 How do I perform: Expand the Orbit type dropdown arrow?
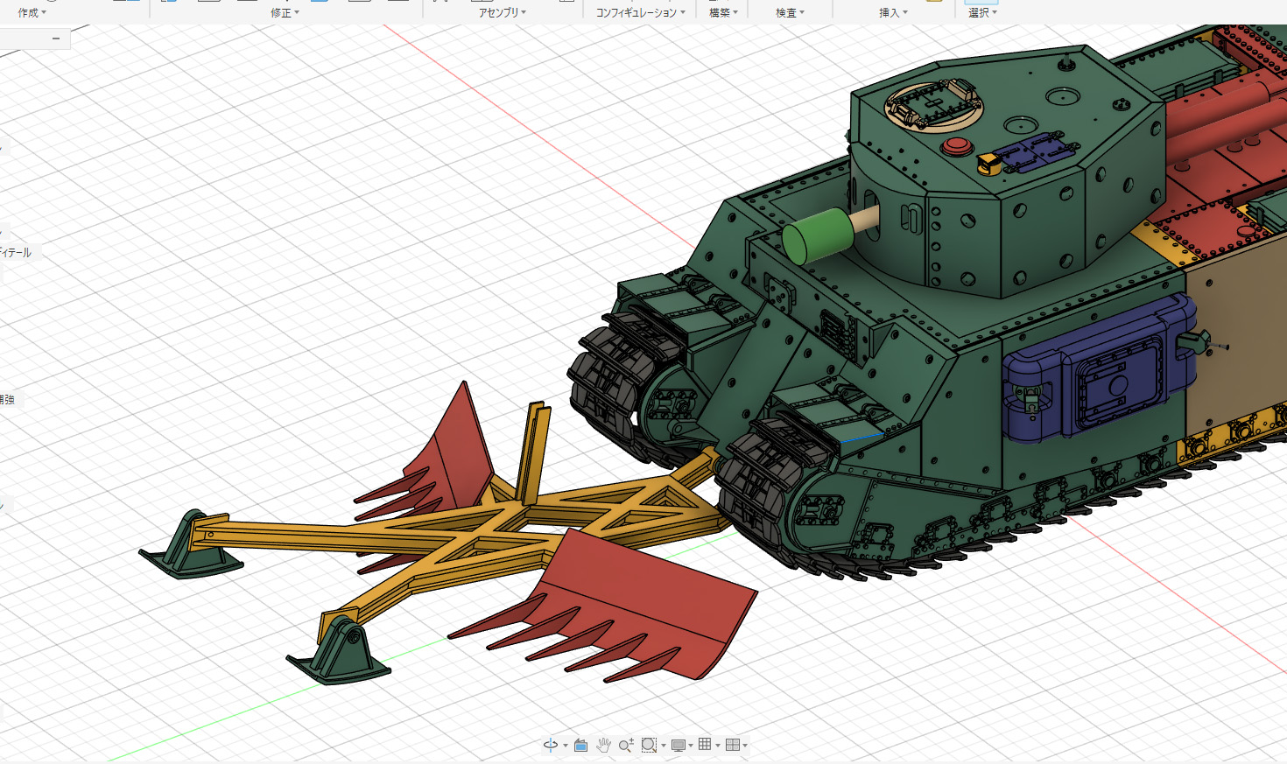pos(566,746)
